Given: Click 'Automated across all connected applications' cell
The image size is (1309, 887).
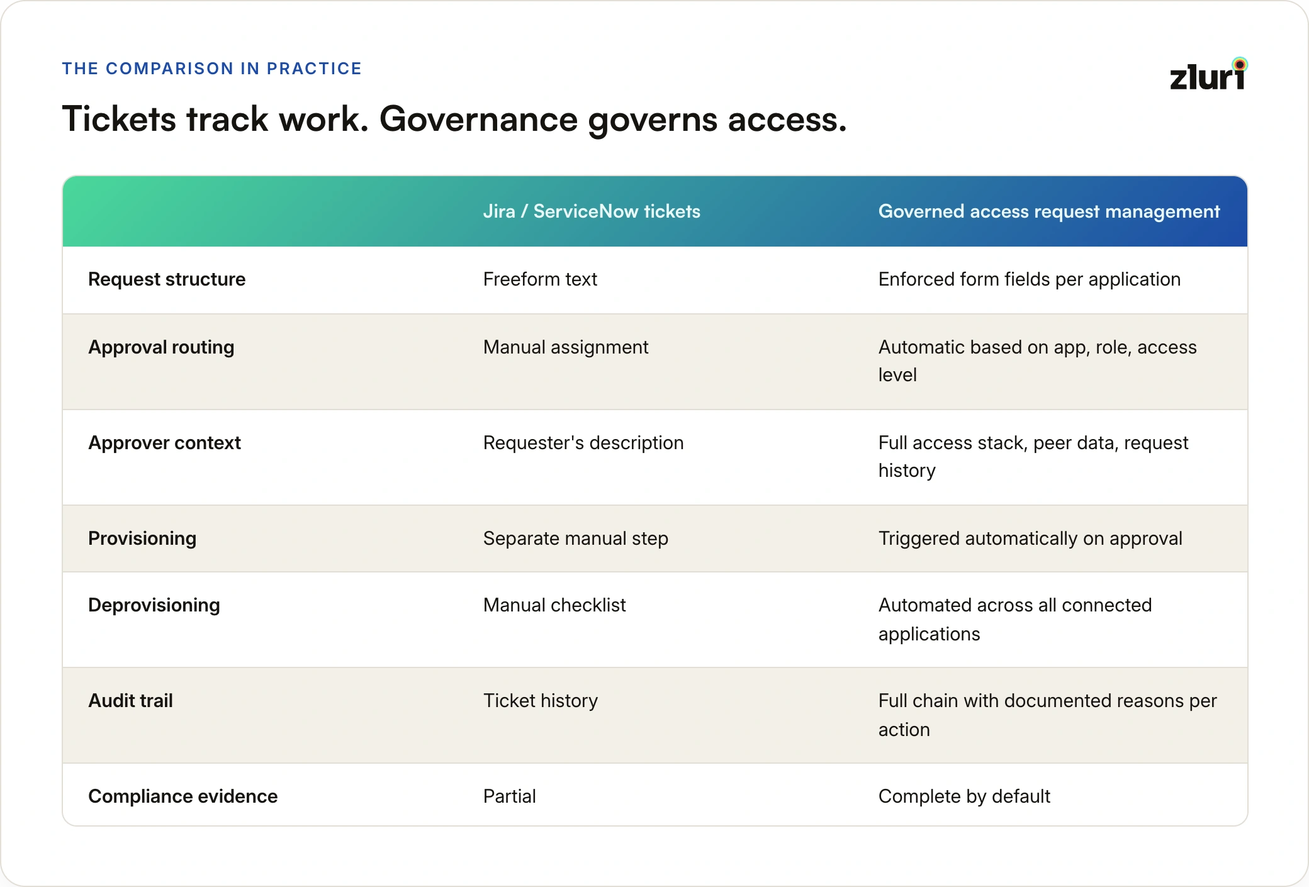Looking at the screenshot, I should [x=1015, y=620].
